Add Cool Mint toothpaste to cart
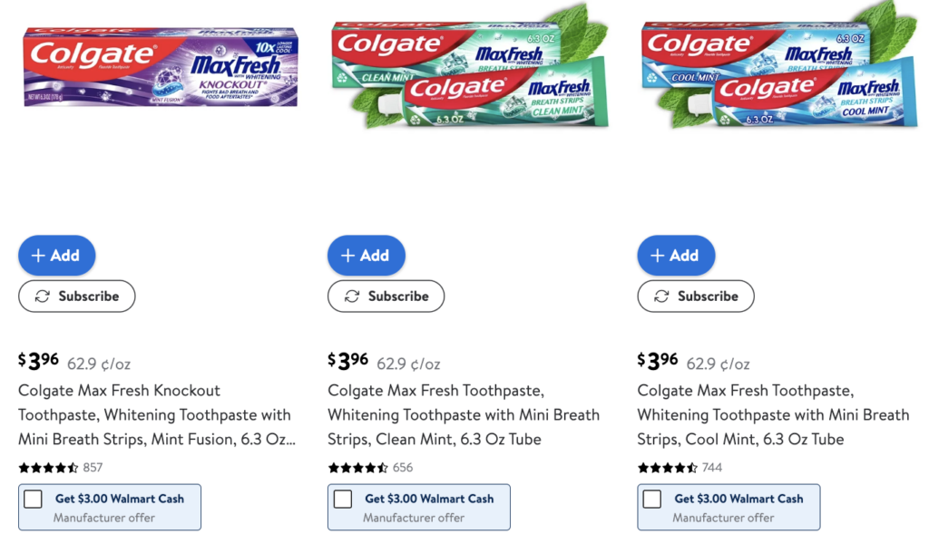This screenshot has height=534, width=929. (x=676, y=256)
